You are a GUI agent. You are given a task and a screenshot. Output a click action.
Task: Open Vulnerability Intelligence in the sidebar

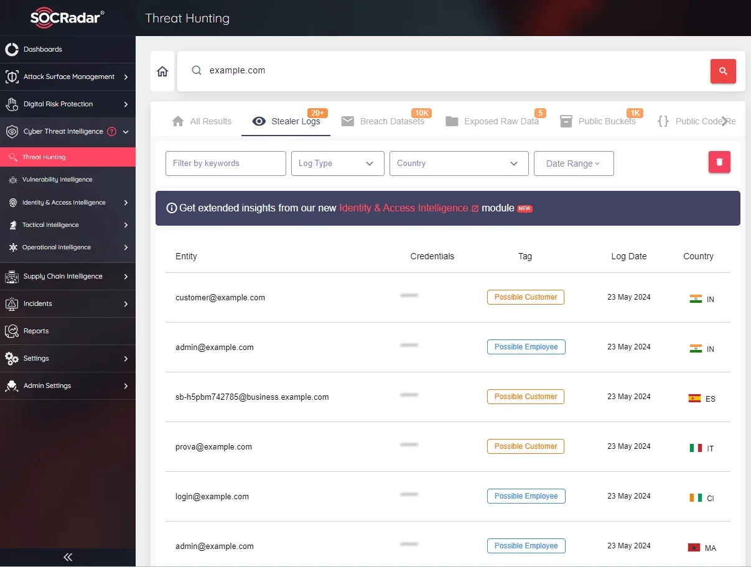tap(57, 180)
